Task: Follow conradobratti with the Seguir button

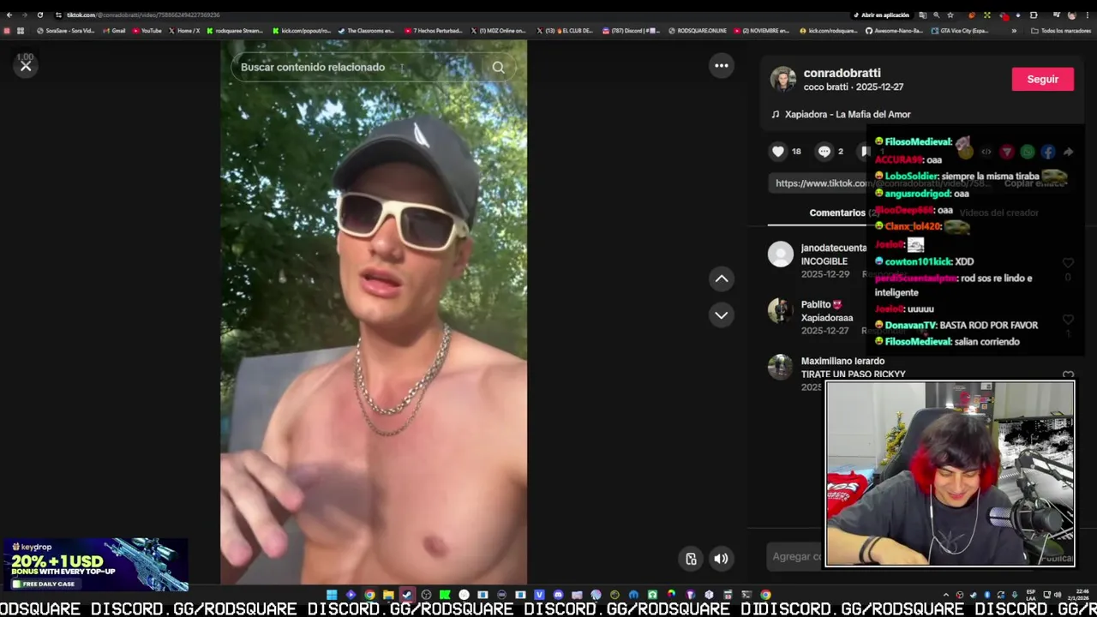Action: 1043,79
